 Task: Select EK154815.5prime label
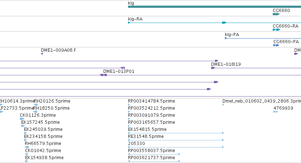click(x=147, y=129)
